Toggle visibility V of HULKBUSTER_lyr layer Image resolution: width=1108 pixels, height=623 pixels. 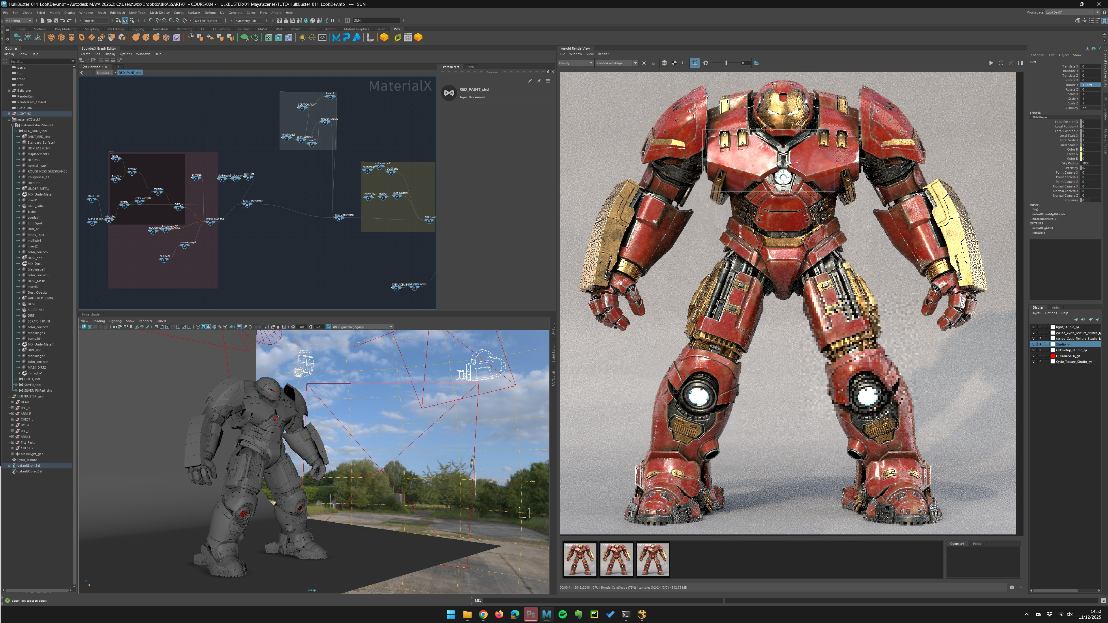[1034, 356]
